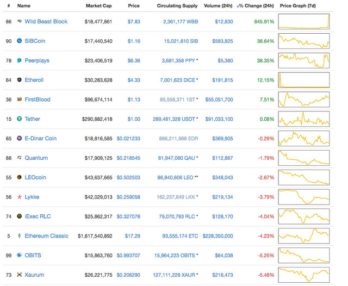Click Ethereum Classic price $17.29
Screen dimensions: 348x286
tap(133, 236)
